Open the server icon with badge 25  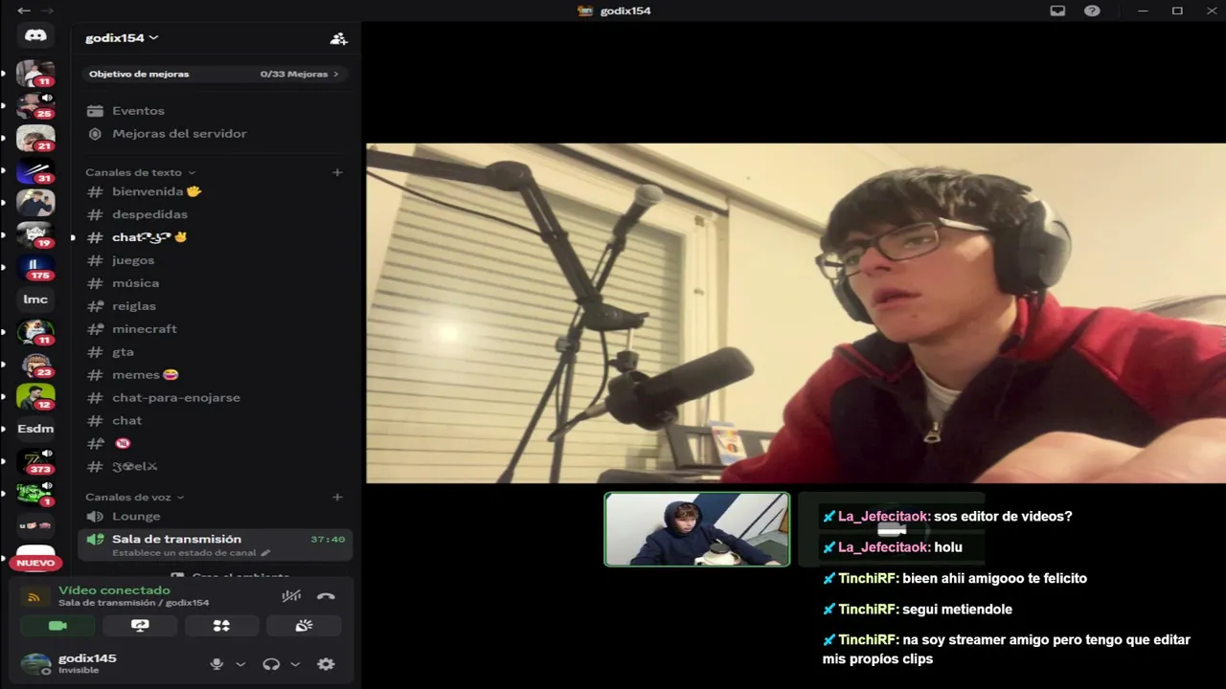35,105
